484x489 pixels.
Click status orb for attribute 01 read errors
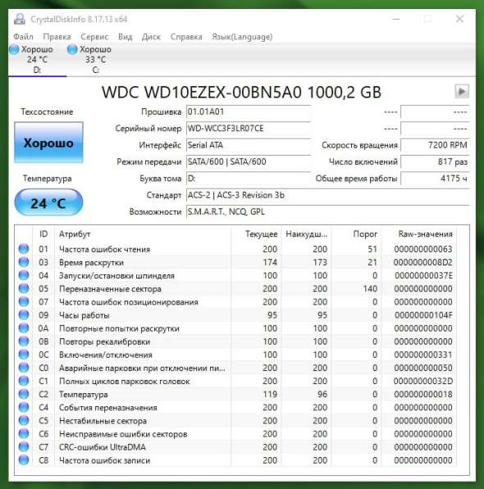click(x=24, y=249)
